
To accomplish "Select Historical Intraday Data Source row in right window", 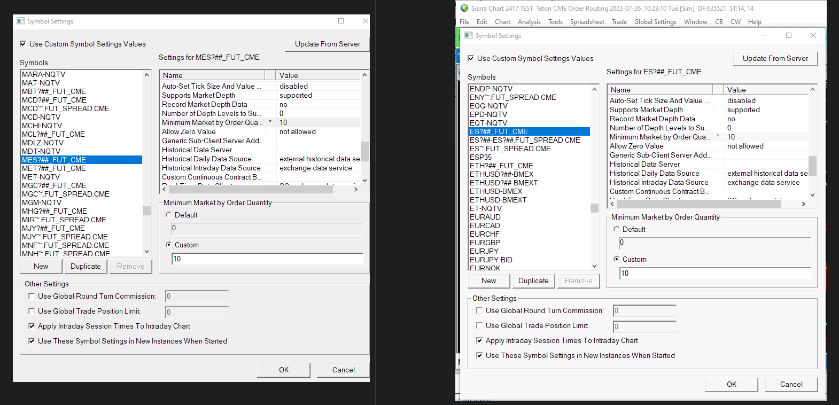I will pos(708,182).
